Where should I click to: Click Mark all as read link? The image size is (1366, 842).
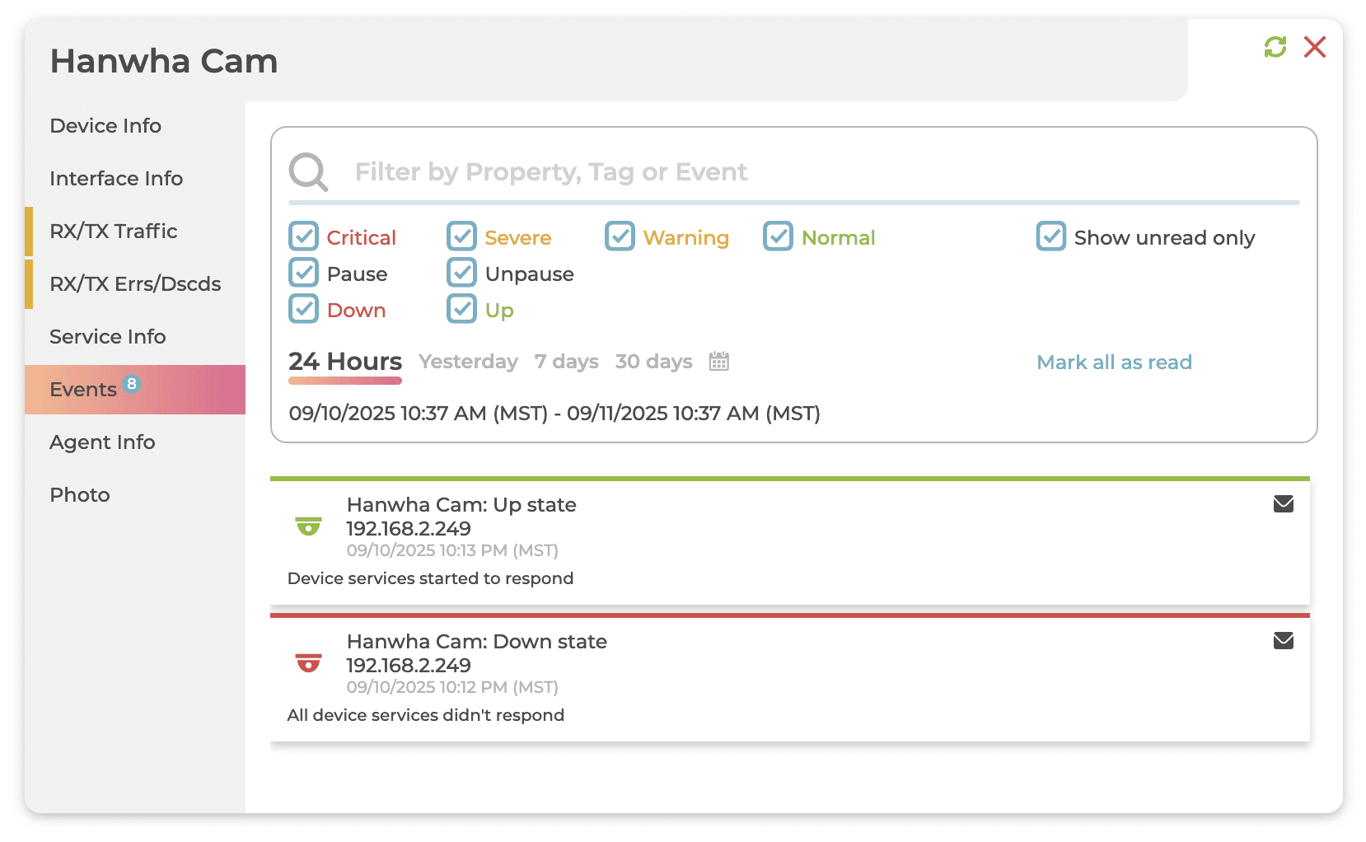pos(1114,363)
